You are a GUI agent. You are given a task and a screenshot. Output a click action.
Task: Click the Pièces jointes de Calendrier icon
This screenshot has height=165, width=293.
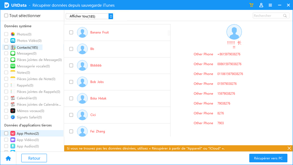pos(13,104)
